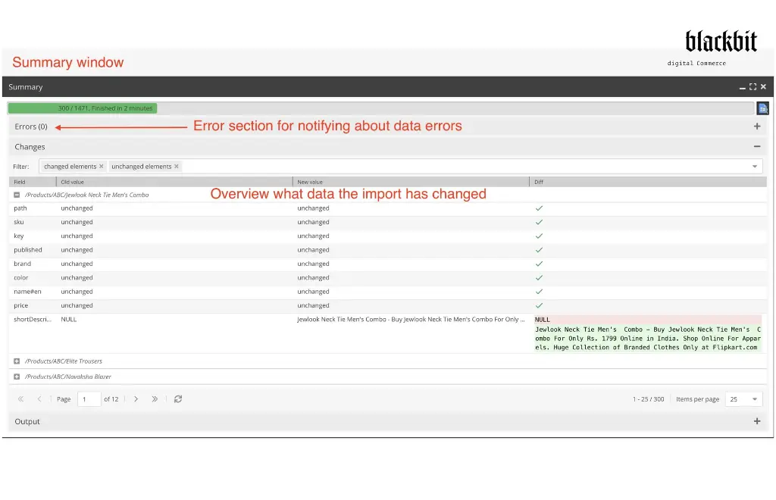Refresh the changes grid

178,399
